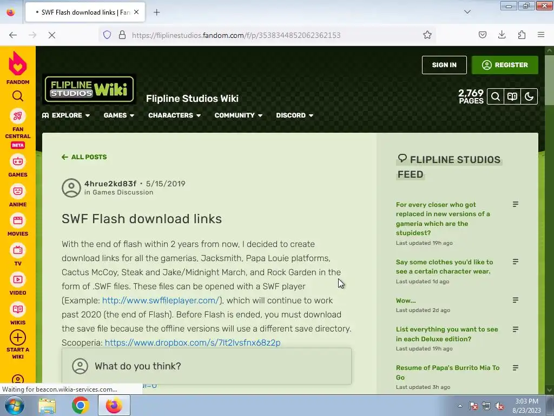Open the list all tabs chevron
The height and width of the screenshot is (416, 554).
(467, 12)
